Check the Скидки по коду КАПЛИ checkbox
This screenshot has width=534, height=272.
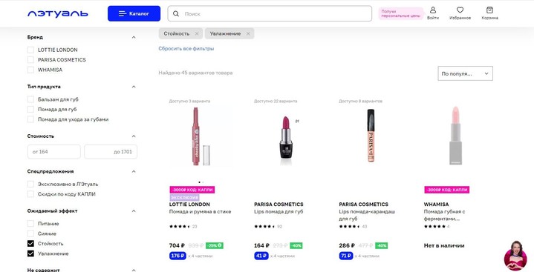tap(30, 194)
